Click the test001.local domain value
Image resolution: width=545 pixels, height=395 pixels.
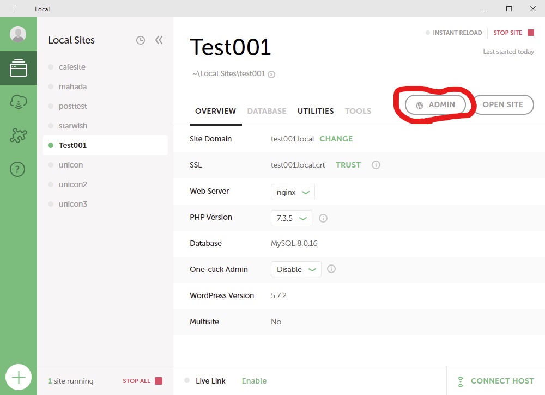tap(292, 139)
